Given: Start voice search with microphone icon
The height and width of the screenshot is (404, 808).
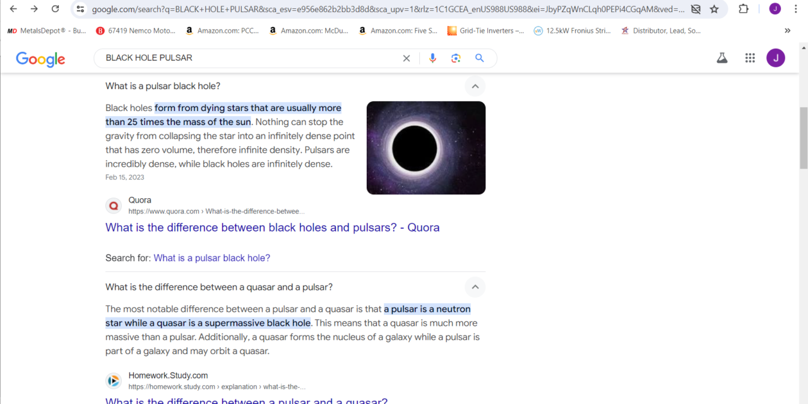Looking at the screenshot, I should tap(432, 58).
